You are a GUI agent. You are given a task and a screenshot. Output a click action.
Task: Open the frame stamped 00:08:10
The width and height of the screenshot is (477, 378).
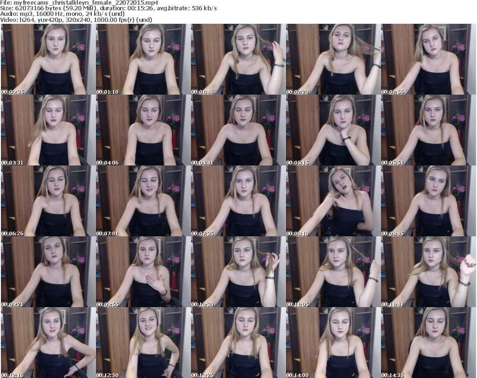click(333, 201)
